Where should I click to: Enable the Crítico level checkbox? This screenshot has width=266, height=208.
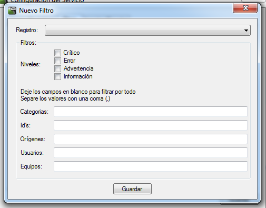(57, 53)
